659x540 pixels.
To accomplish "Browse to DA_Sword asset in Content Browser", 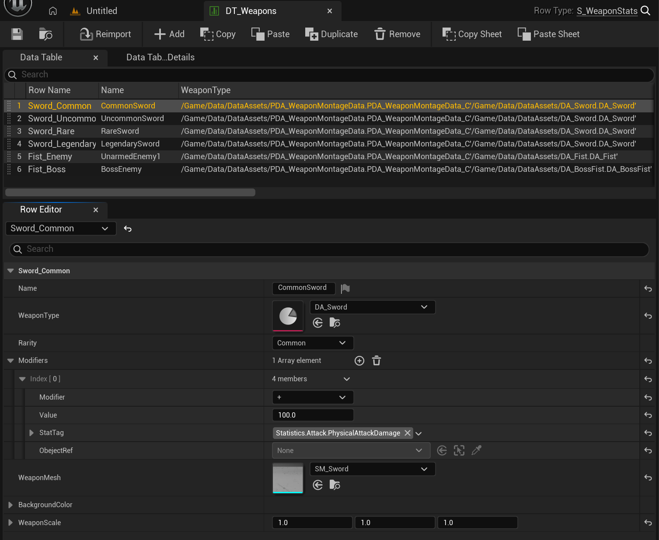I will click(x=335, y=323).
